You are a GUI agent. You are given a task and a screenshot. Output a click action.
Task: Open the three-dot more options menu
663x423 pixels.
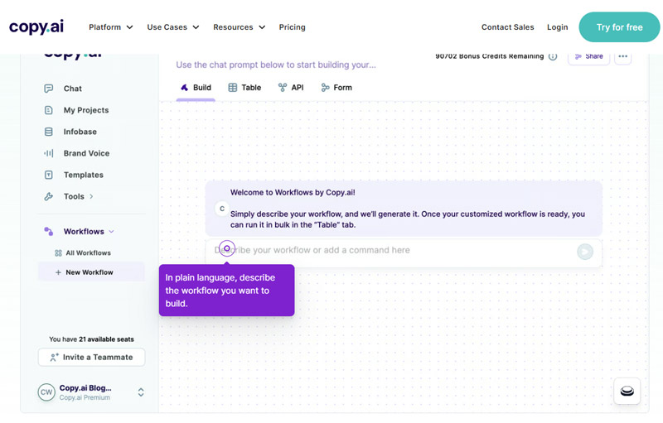pyautogui.click(x=623, y=56)
